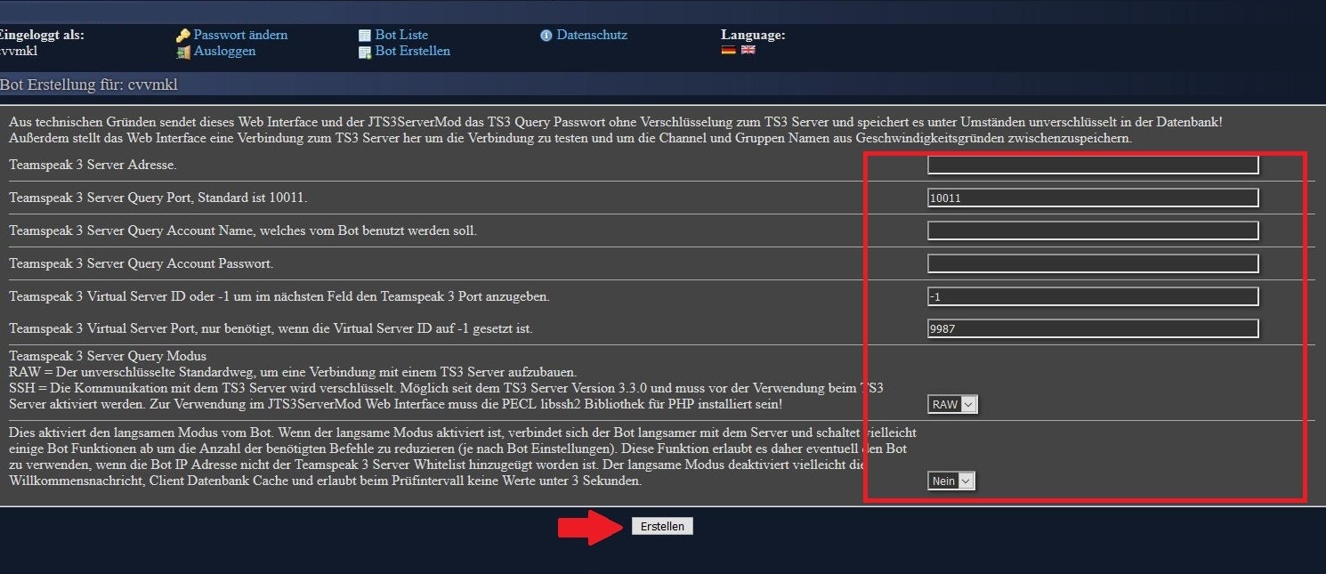Click the Query Account Passwort field
This screenshot has height=574, width=1326.
[x=1093, y=263]
